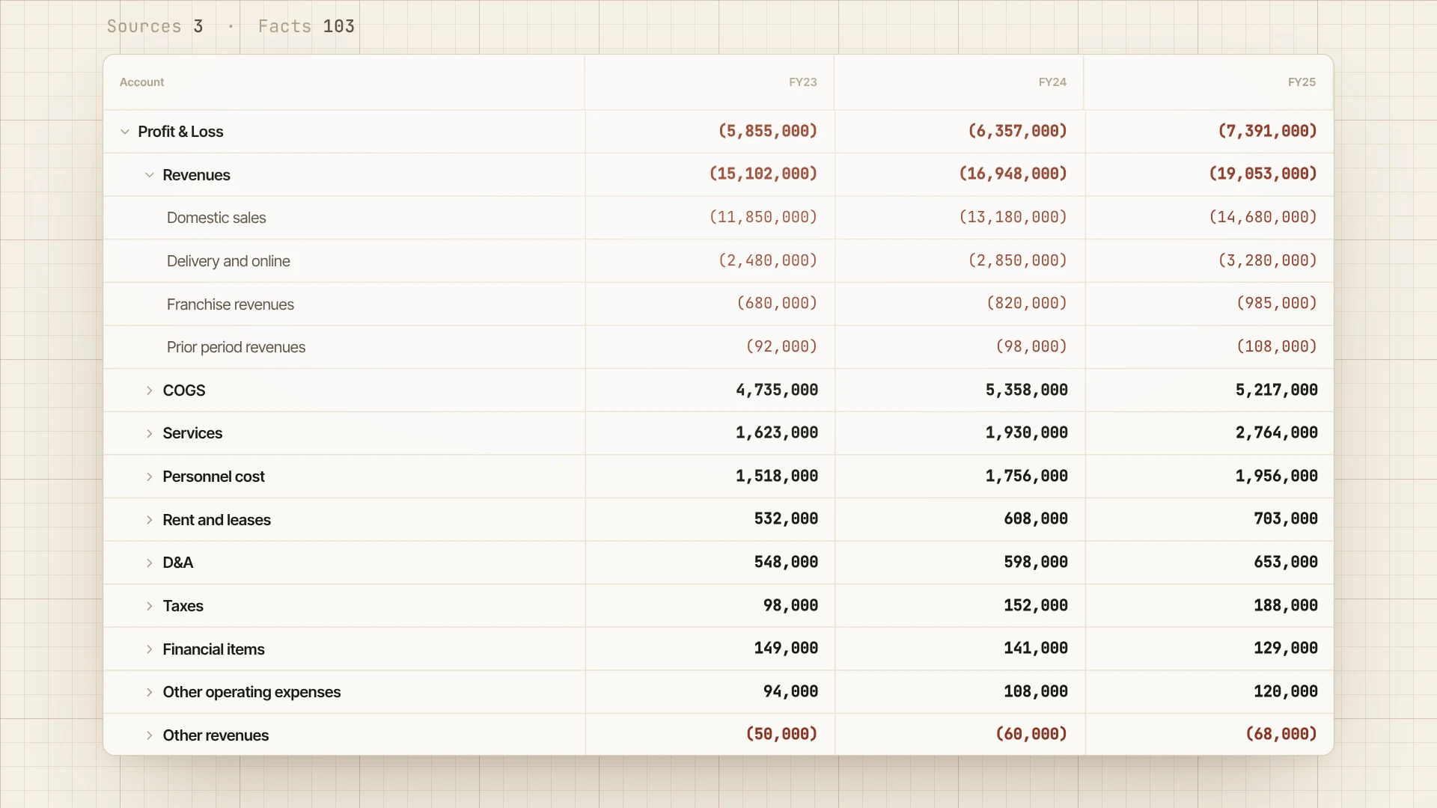
Task: Select the Franchise revenues row label
Action: [231, 304]
